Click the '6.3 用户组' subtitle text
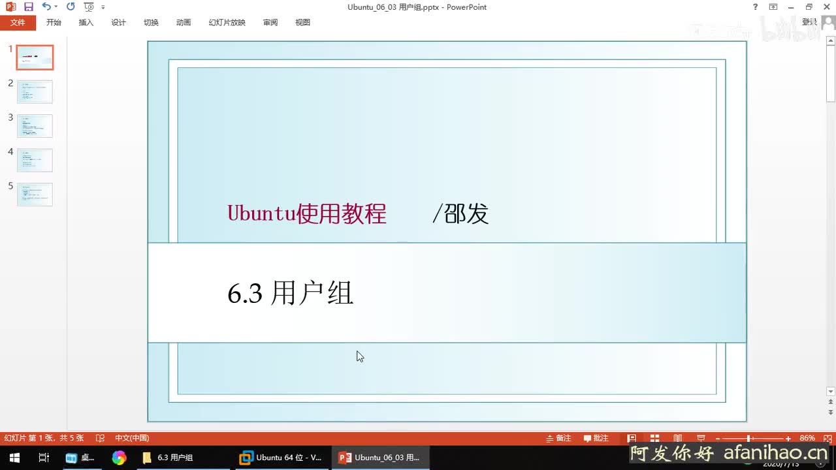Image resolution: width=836 pixels, height=470 pixels. coord(291,293)
